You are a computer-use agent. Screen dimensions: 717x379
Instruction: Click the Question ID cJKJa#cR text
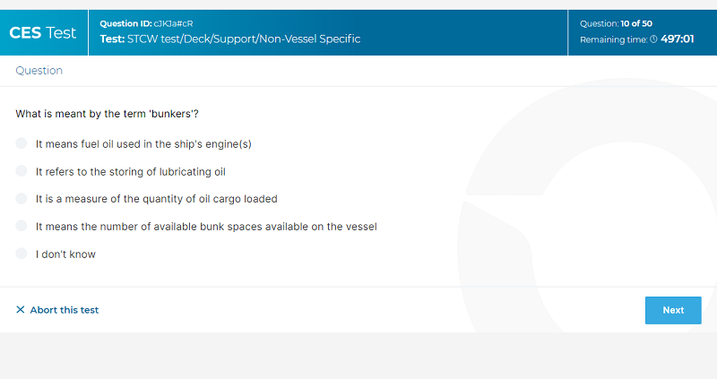click(146, 23)
